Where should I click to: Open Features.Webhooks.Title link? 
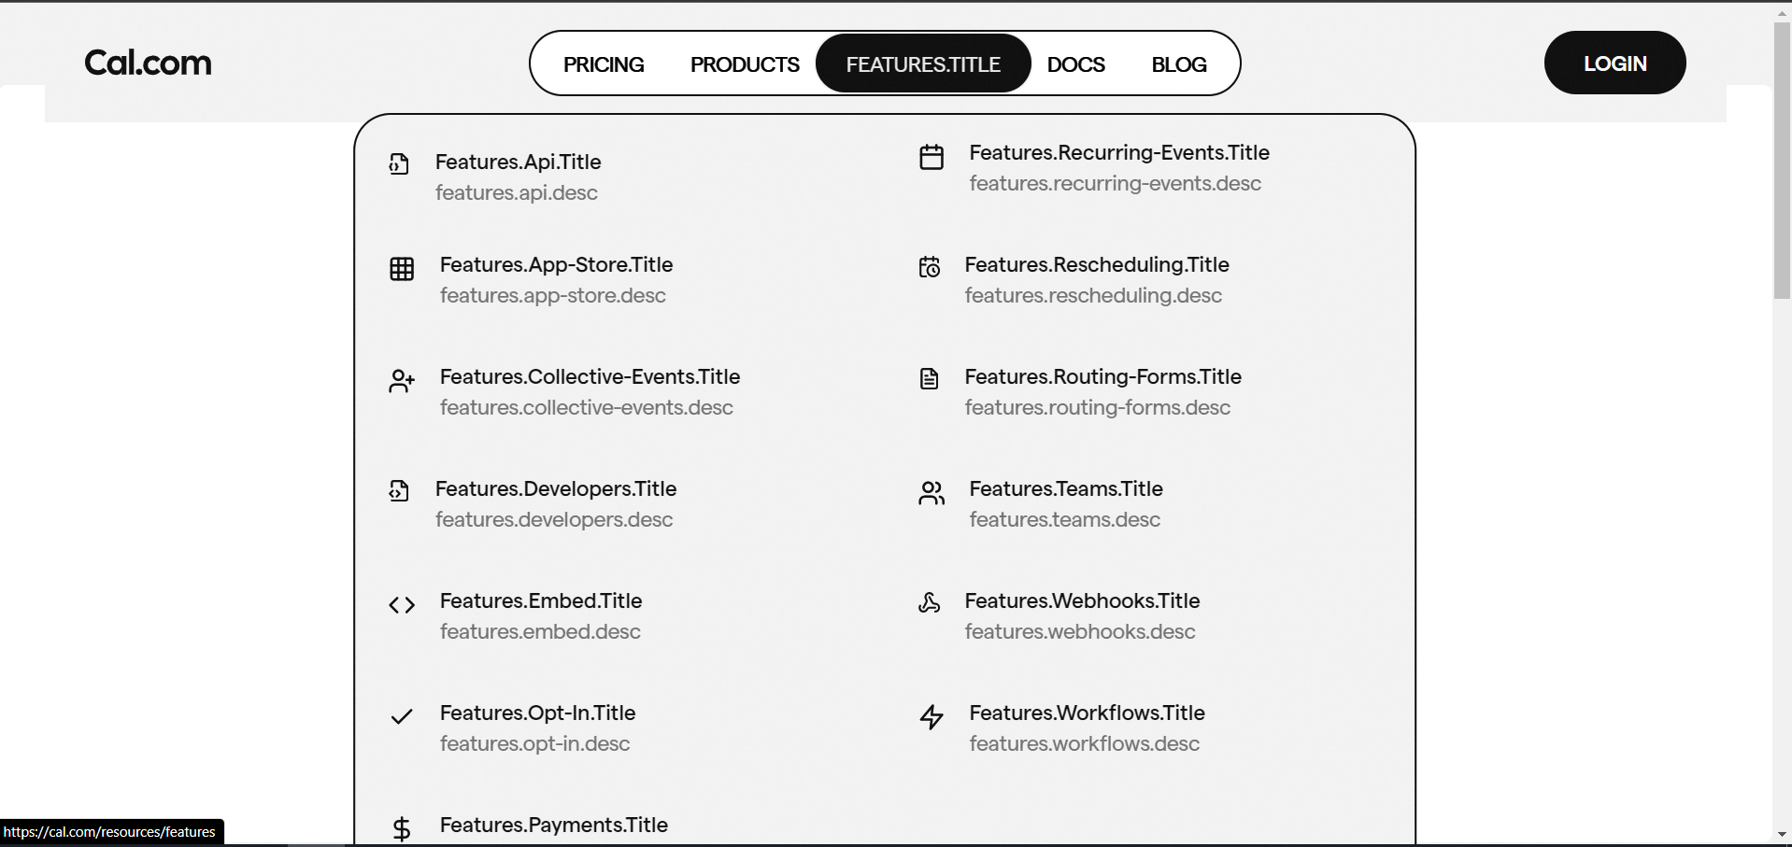(x=1082, y=601)
